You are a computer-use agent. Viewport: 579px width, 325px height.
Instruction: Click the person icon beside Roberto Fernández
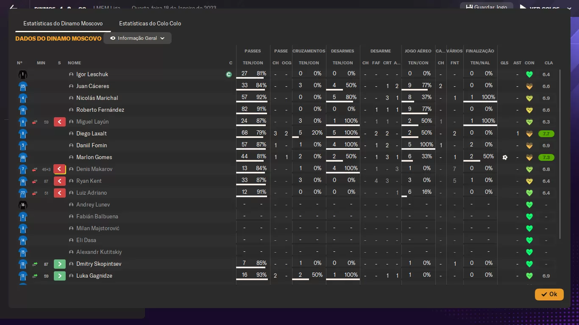pyautogui.click(x=71, y=110)
